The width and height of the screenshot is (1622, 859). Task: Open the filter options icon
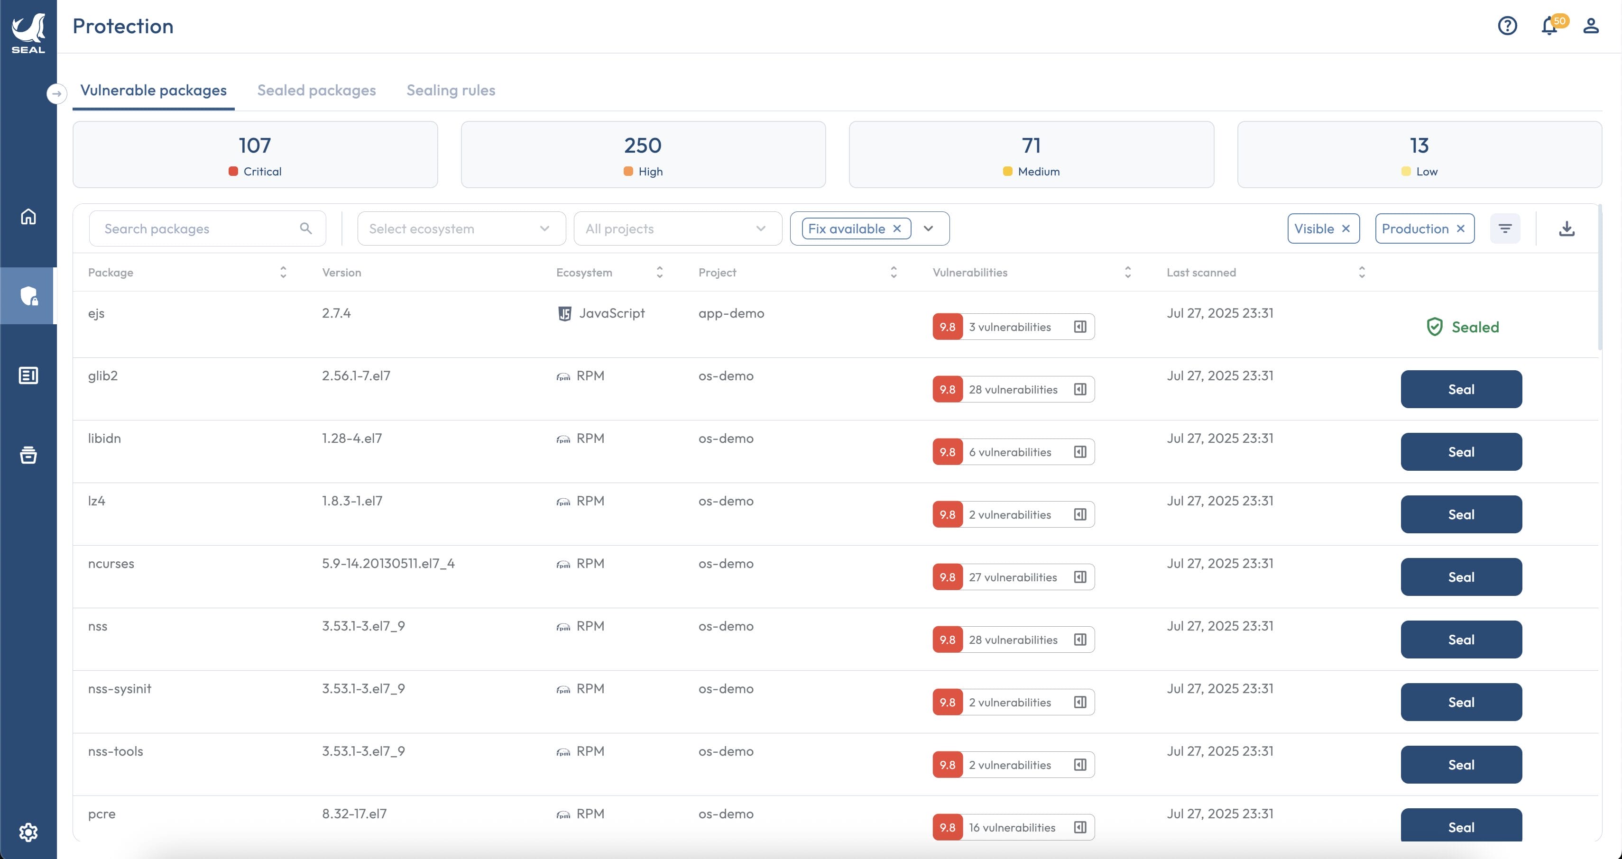1505,228
